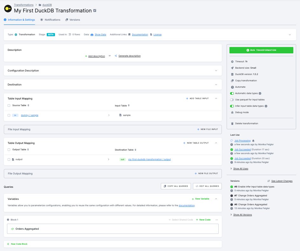Check the Source Table header checkbox
The width and height of the screenshot is (300, 251).
pos(9,105)
